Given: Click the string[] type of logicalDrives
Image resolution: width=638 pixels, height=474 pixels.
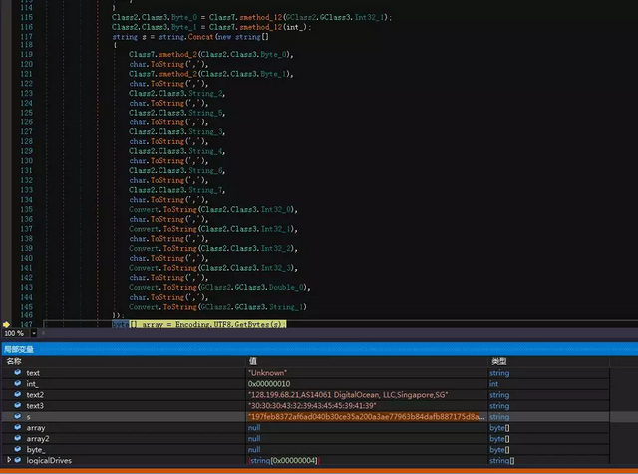Looking at the screenshot, I should click(x=502, y=461).
